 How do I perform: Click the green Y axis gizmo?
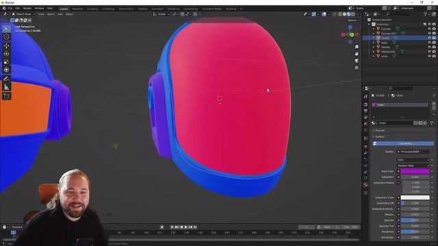click(352, 35)
